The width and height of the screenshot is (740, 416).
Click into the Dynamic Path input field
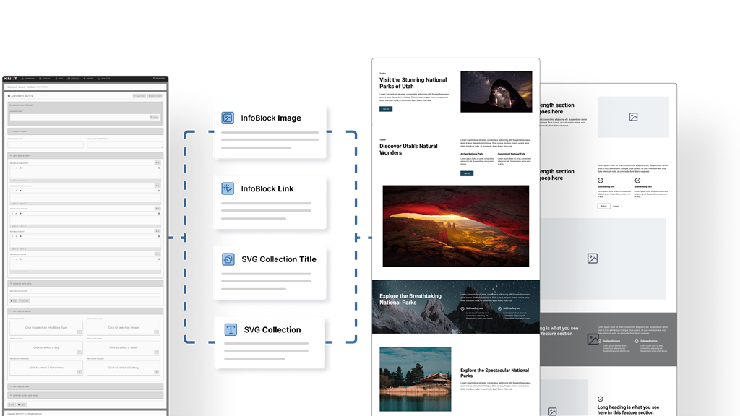pos(85,117)
